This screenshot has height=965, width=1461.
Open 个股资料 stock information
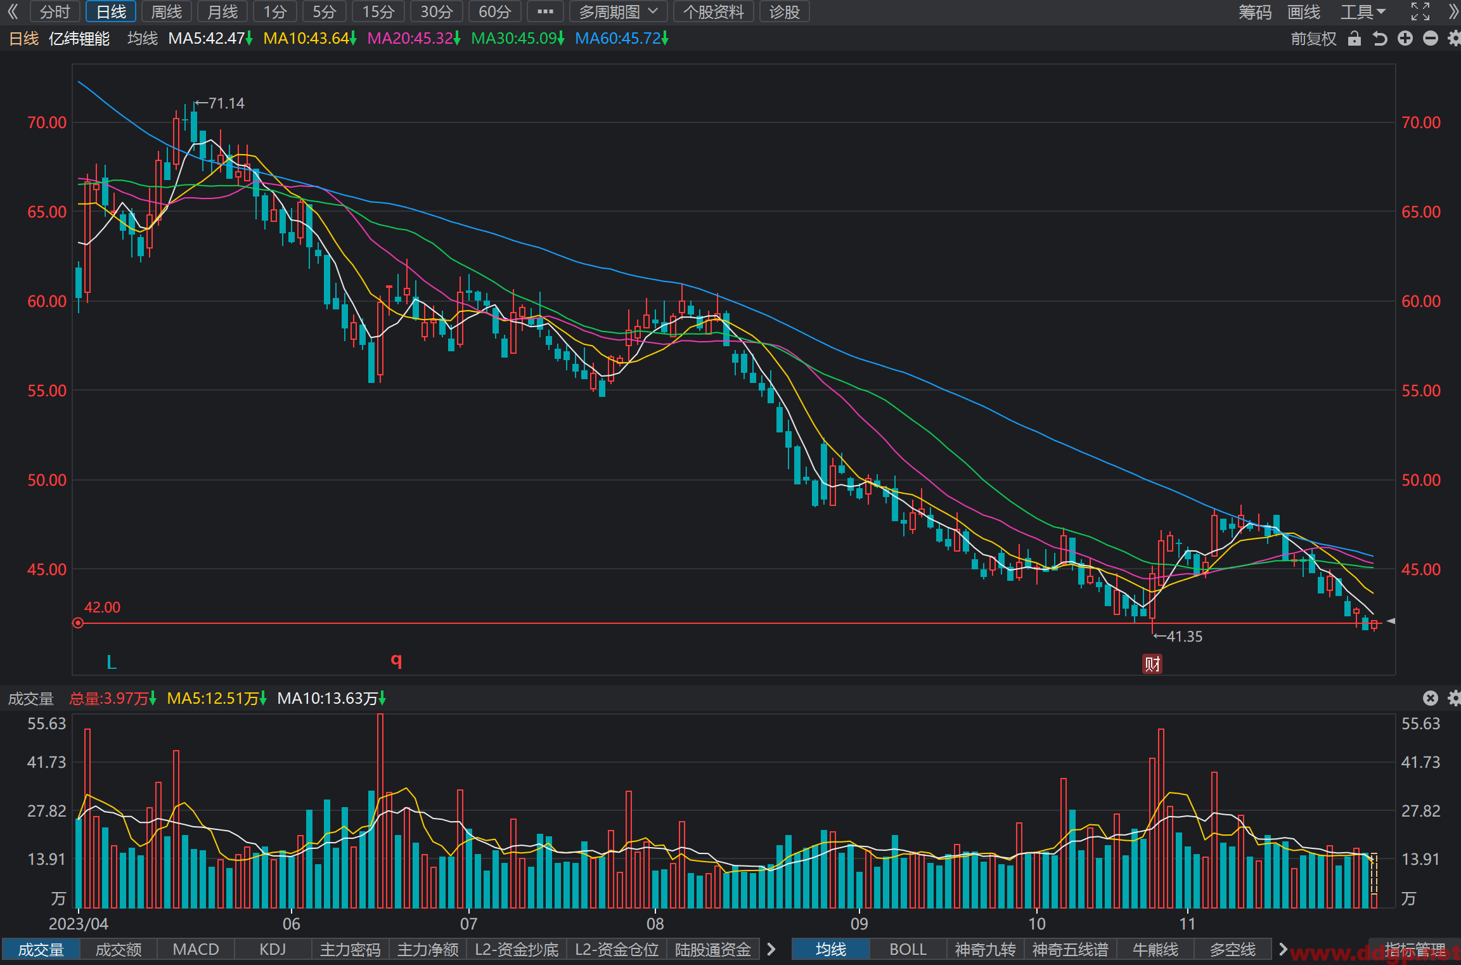pos(713,11)
